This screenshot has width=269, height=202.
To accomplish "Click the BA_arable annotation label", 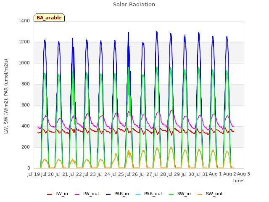I will coord(49,17).
